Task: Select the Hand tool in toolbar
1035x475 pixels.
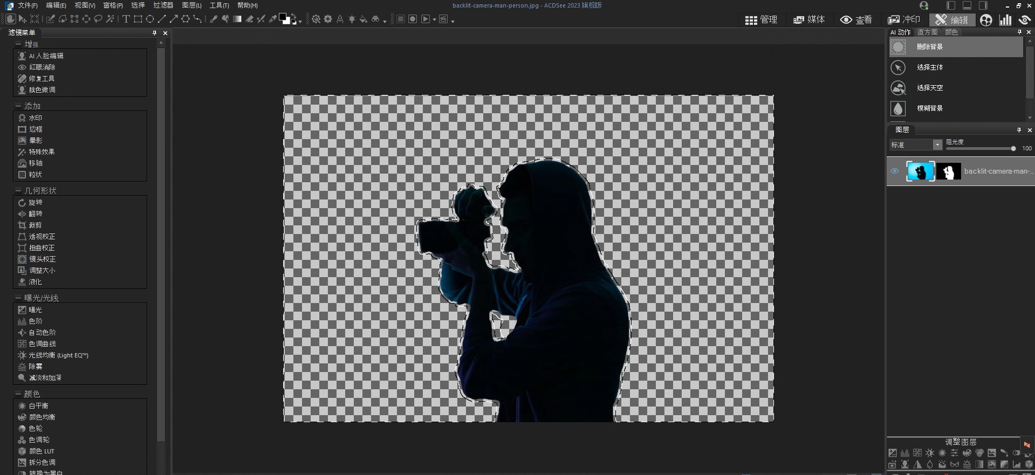Action: 10,19
